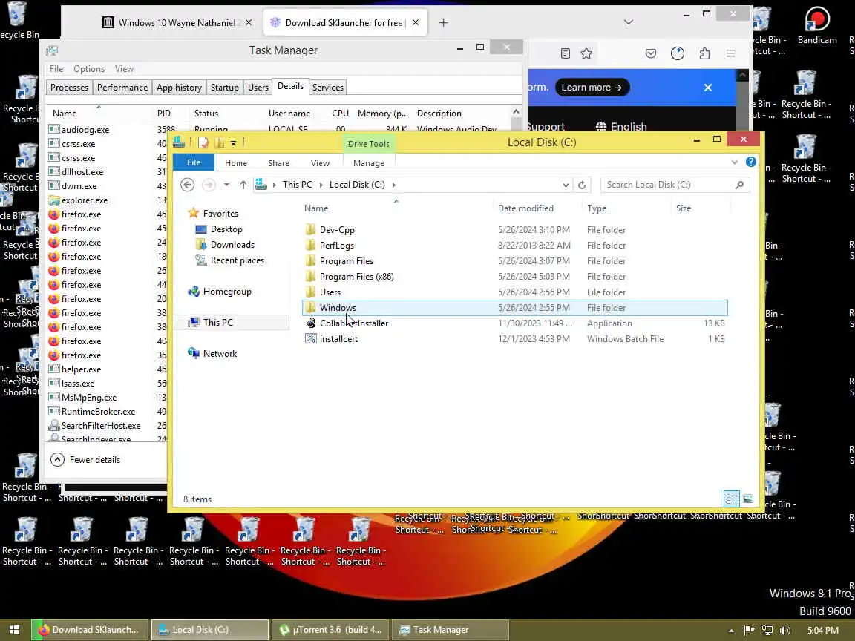Open a new Firefox tab with plus
Viewport: 855px width, 641px height.
point(443,22)
